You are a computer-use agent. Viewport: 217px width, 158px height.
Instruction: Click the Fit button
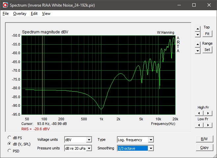207,34
